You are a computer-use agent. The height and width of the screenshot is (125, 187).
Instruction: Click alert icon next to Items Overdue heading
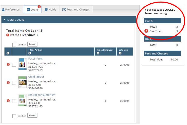click(8, 35)
